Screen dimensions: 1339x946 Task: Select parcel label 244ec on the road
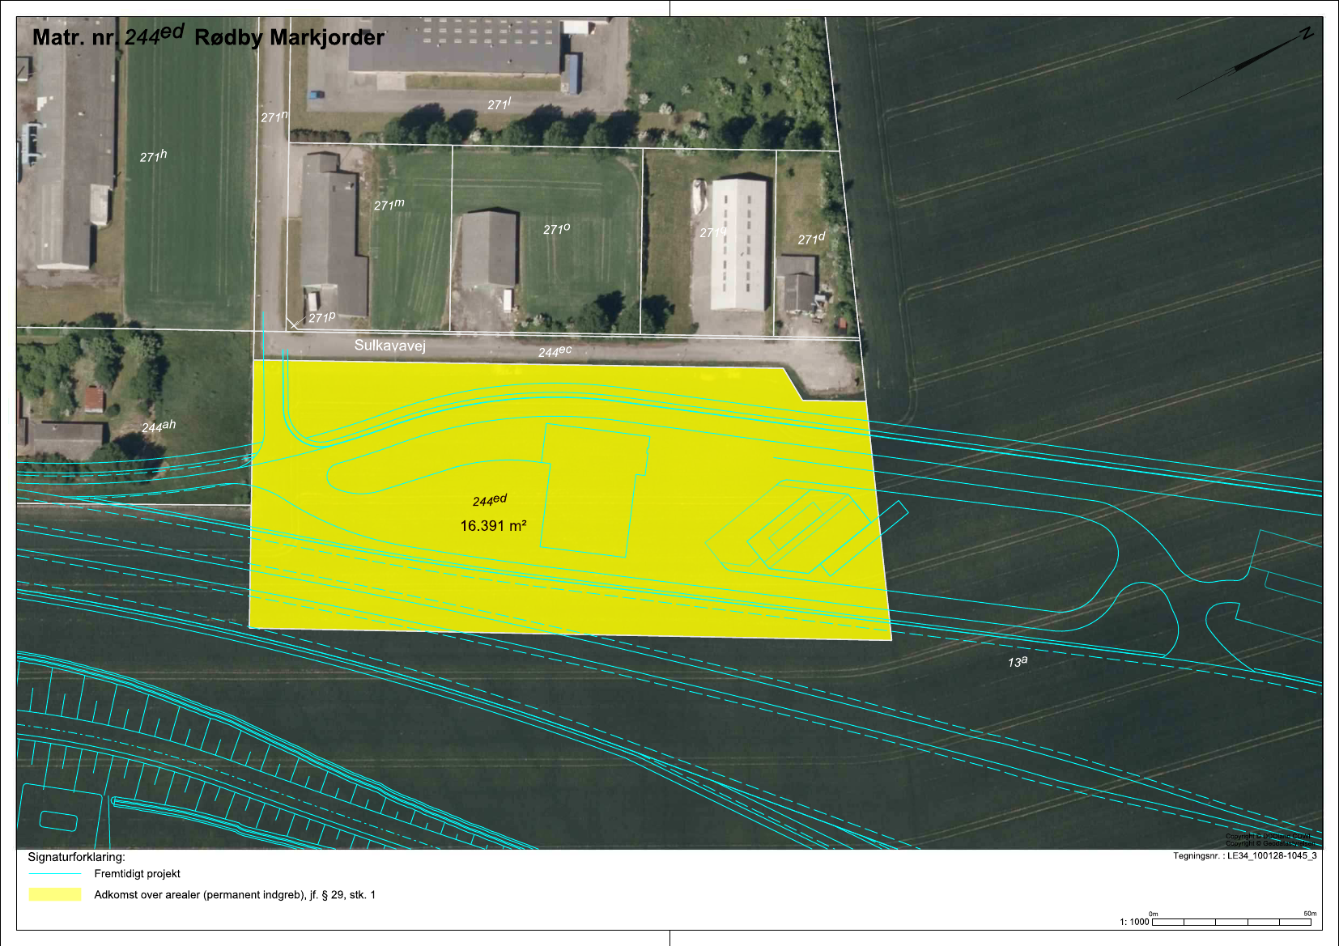pos(555,351)
